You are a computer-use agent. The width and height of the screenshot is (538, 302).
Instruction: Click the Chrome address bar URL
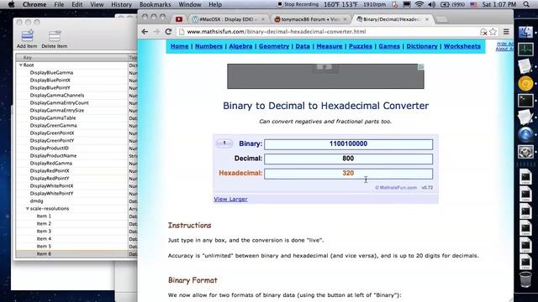click(277, 32)
